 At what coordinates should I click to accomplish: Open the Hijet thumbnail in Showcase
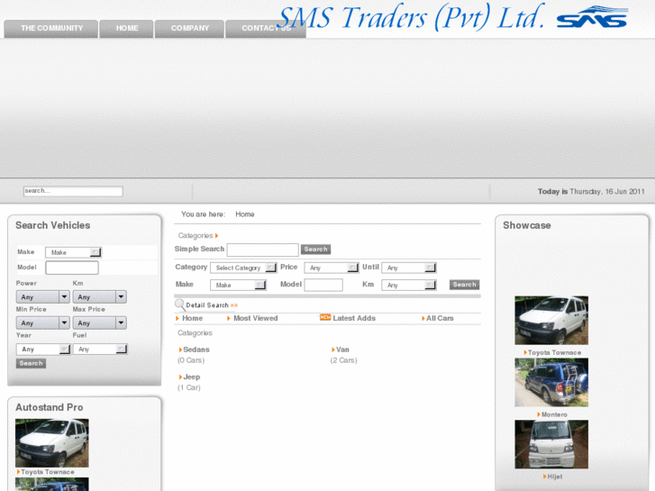(x=551, y=444)
